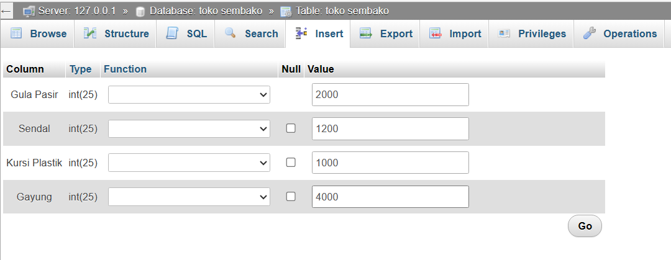Open the Gayung row Function dropdown
The width and height of the screenshot is (671, 260).
click(189, 197)
